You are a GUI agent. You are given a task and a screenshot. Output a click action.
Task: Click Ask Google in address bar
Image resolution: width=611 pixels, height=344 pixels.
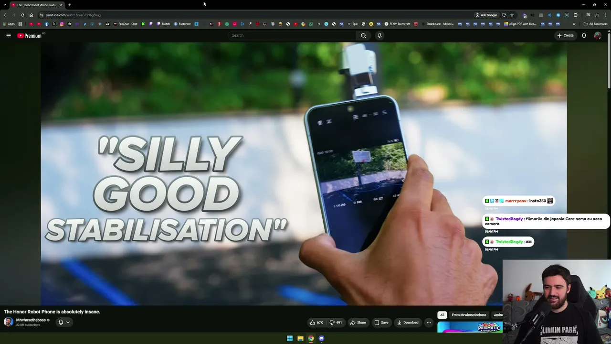(x=486, y=15)
